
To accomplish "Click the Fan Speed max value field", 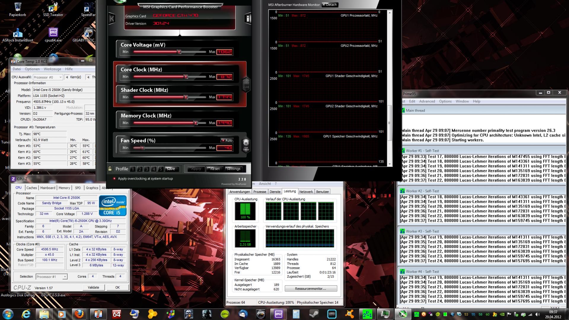I will click(224, 148).
